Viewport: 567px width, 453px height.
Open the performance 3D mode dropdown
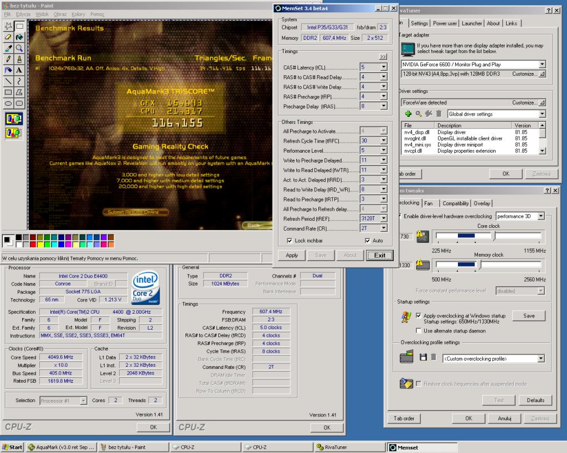pyautogui.click(x=540, y=216)
